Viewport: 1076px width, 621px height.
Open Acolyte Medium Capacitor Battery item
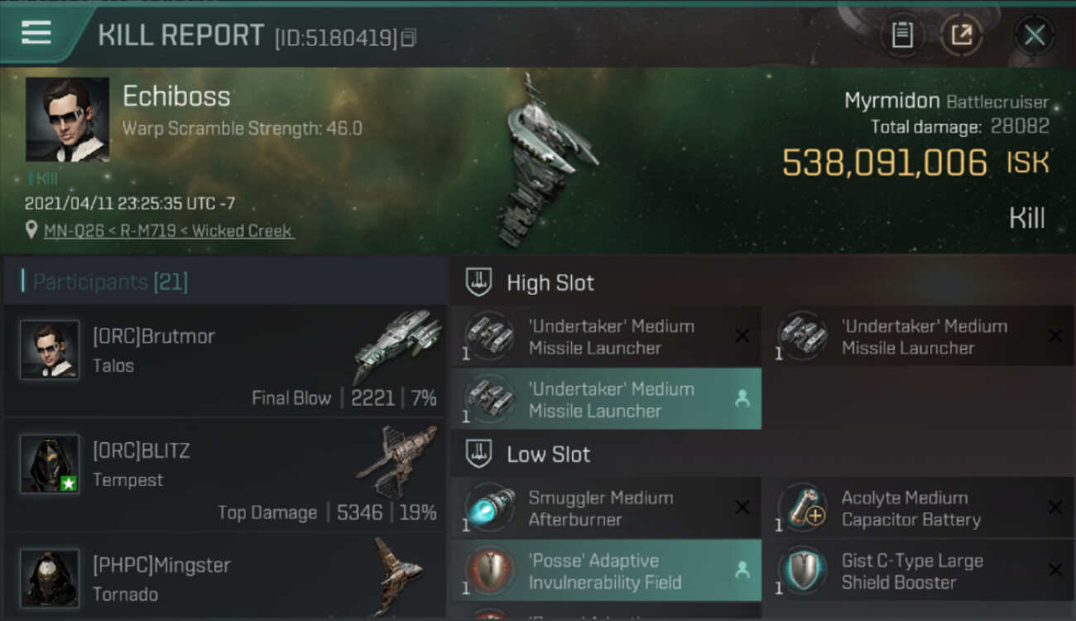click(919, 508)
